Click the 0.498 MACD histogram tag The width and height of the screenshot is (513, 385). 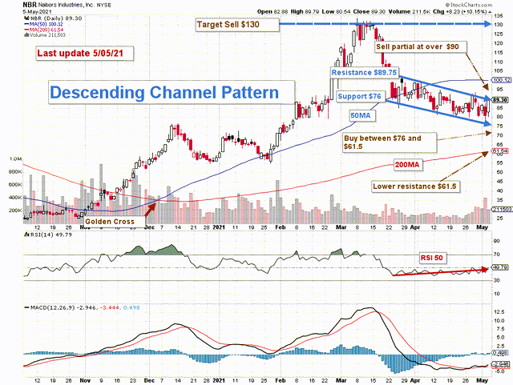(499, 353)
